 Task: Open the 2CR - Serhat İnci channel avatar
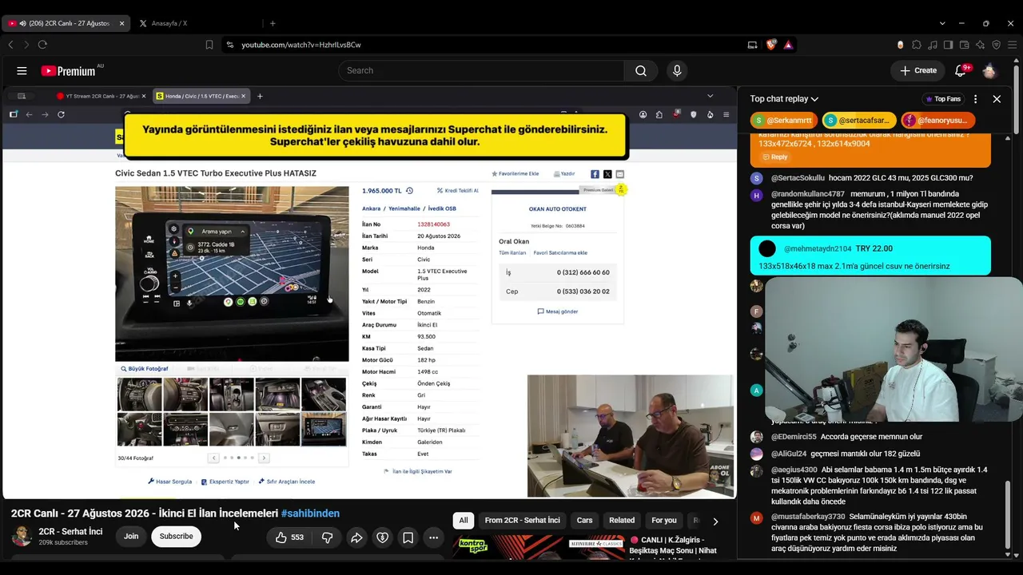pyautogui.click(x=22, y=536)
